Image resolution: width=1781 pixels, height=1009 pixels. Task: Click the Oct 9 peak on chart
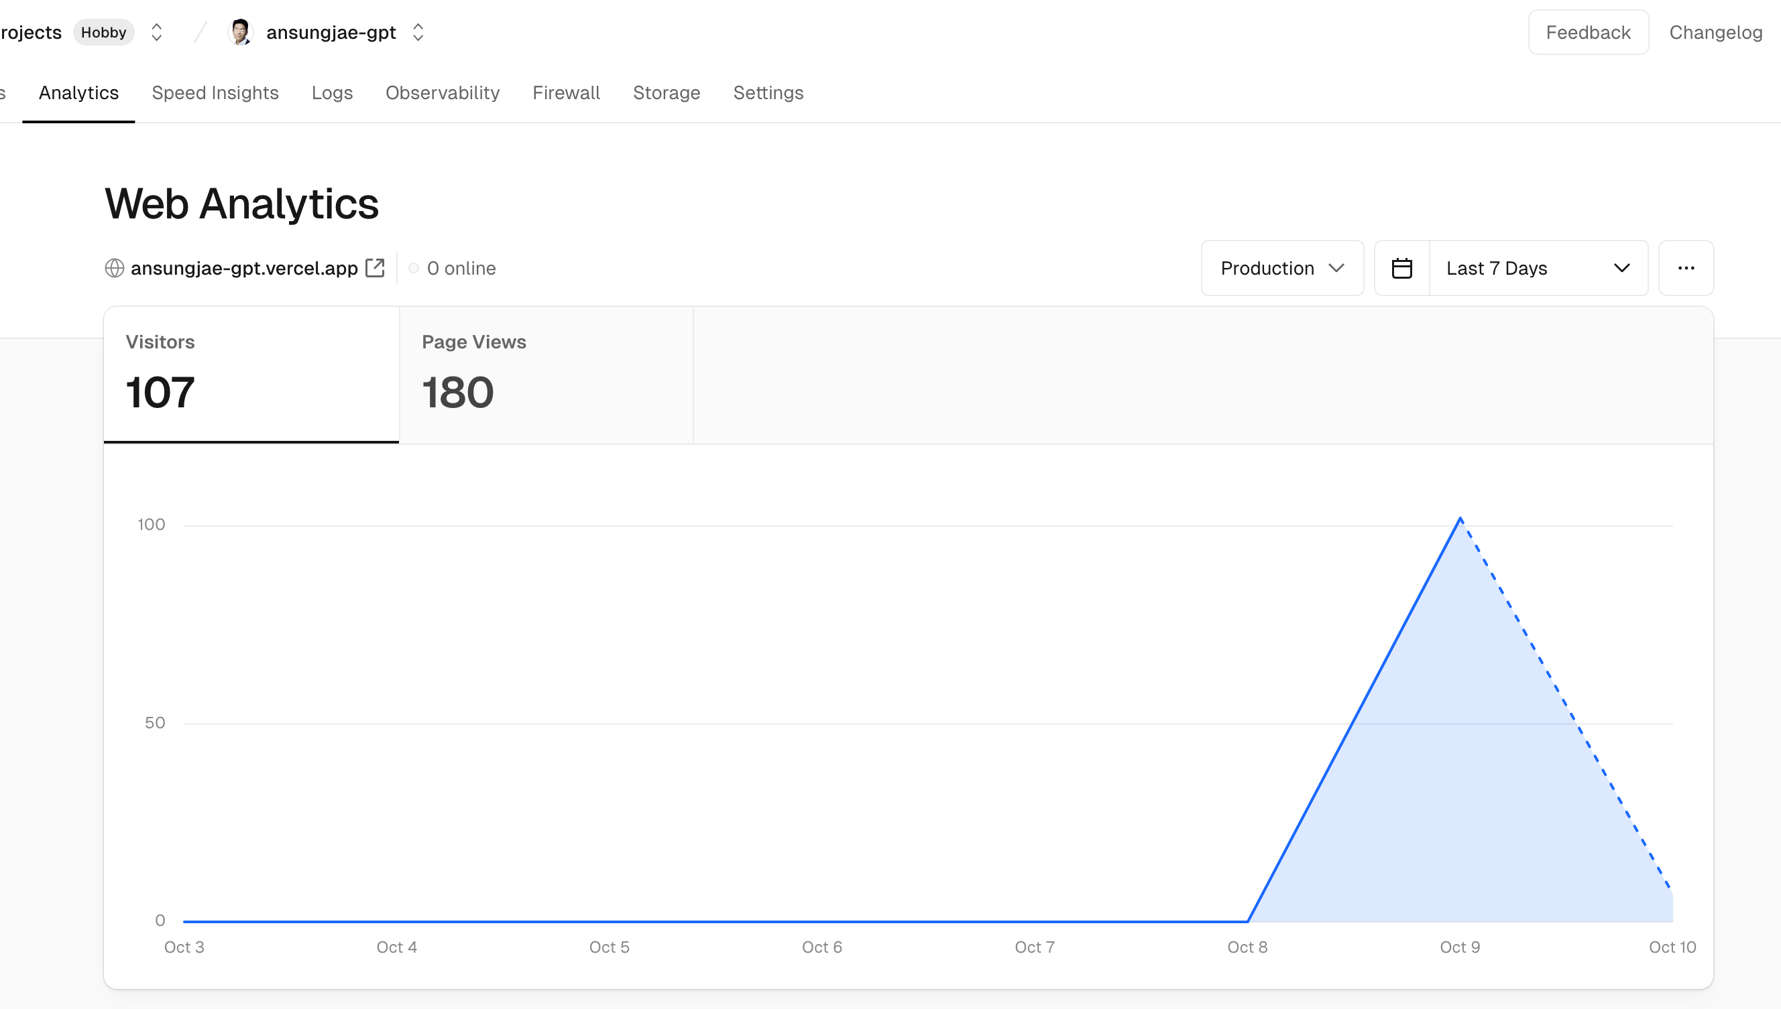tap(1460, 519)
